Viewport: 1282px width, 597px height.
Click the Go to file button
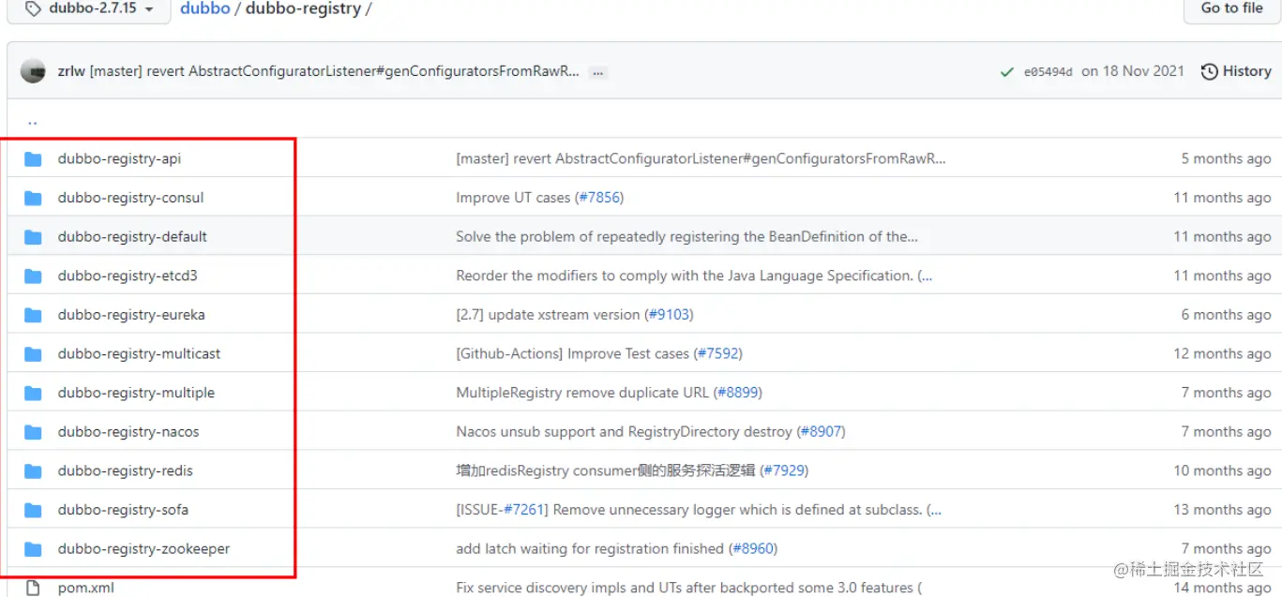1231,8
